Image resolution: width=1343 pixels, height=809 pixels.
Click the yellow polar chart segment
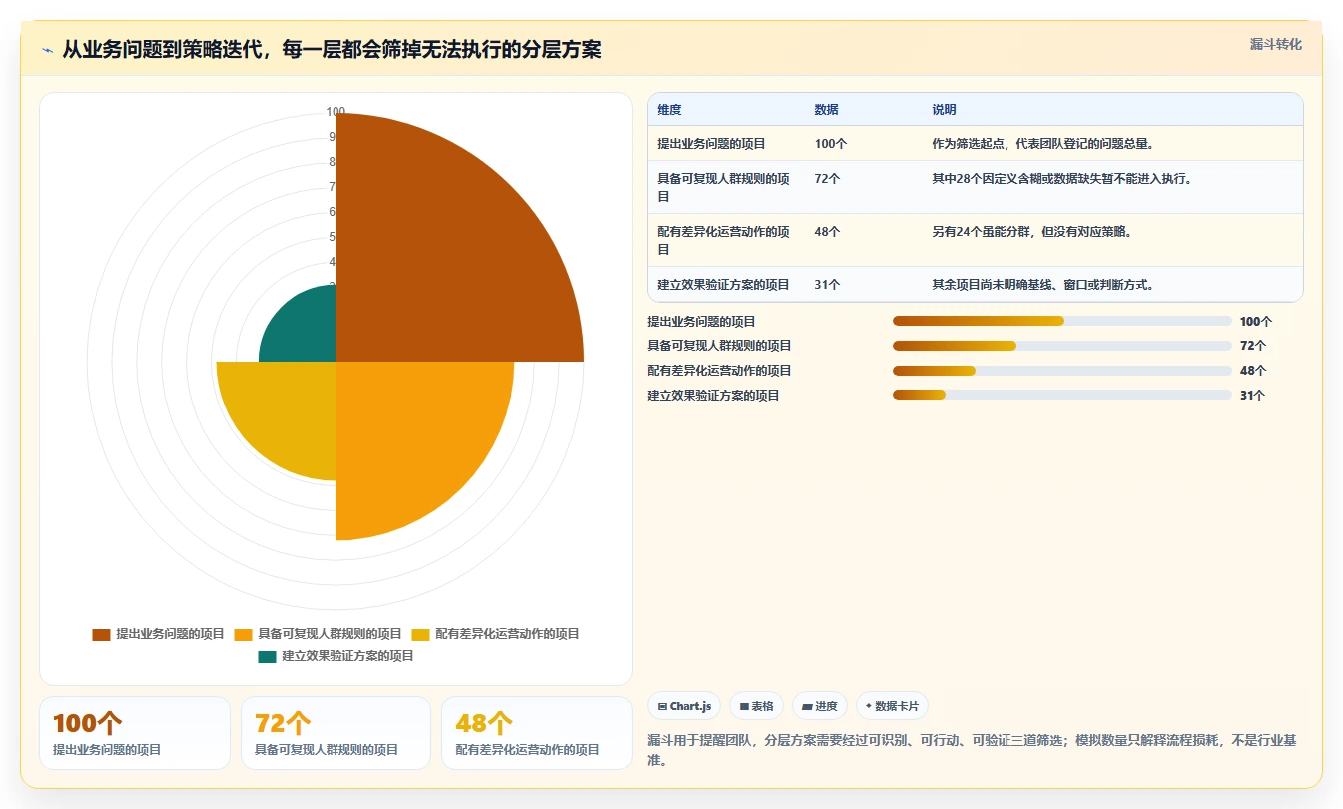pyautogui.click(x=285, y=411)
